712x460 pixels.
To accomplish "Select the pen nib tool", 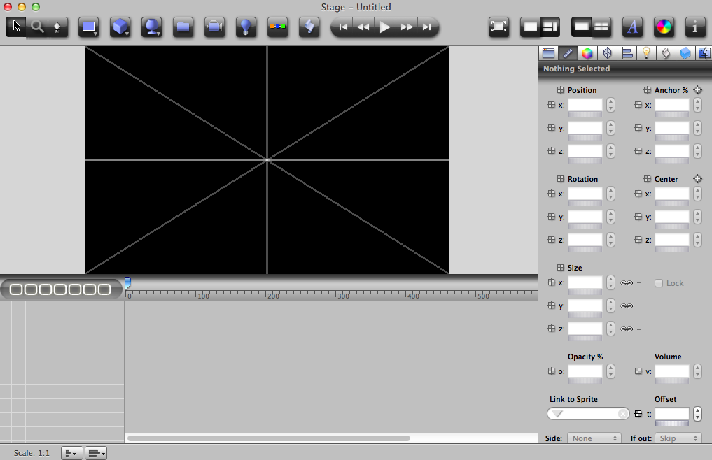I will pos(57,27).
